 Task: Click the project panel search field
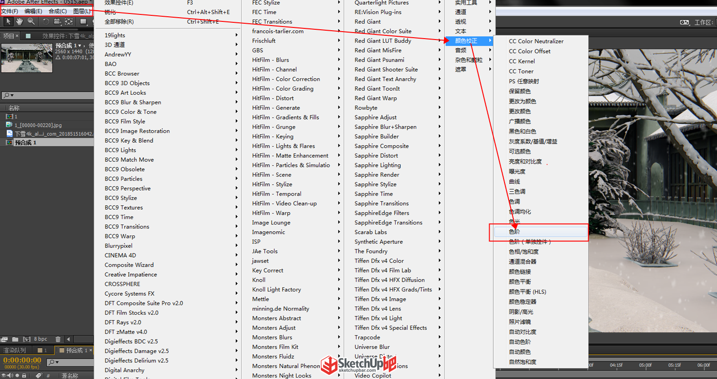click(x=47, y=95)
